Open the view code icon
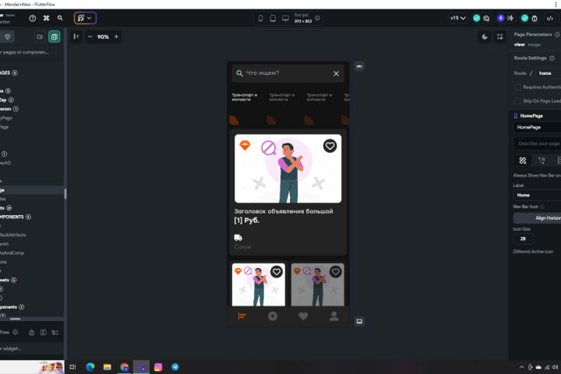This screenshot has width=561, height=374. click(x=550, y=18)
